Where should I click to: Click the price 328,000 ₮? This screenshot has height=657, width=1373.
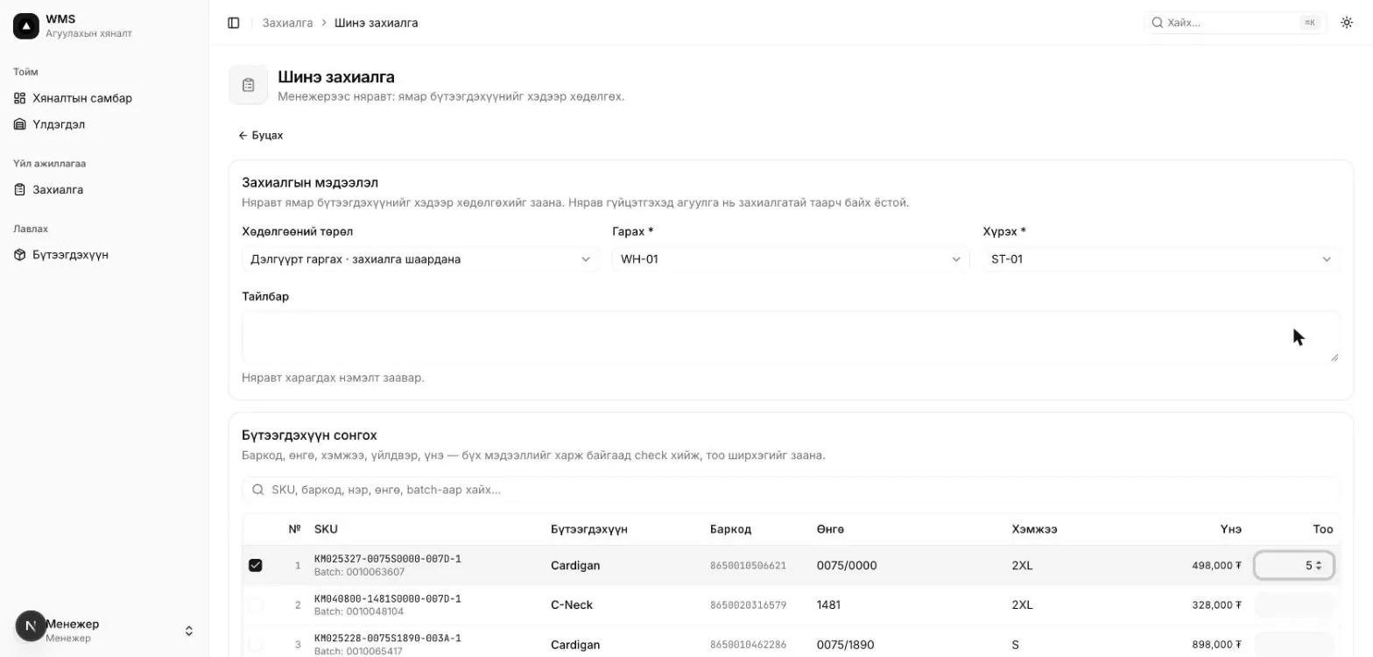tap(1216, 605)
